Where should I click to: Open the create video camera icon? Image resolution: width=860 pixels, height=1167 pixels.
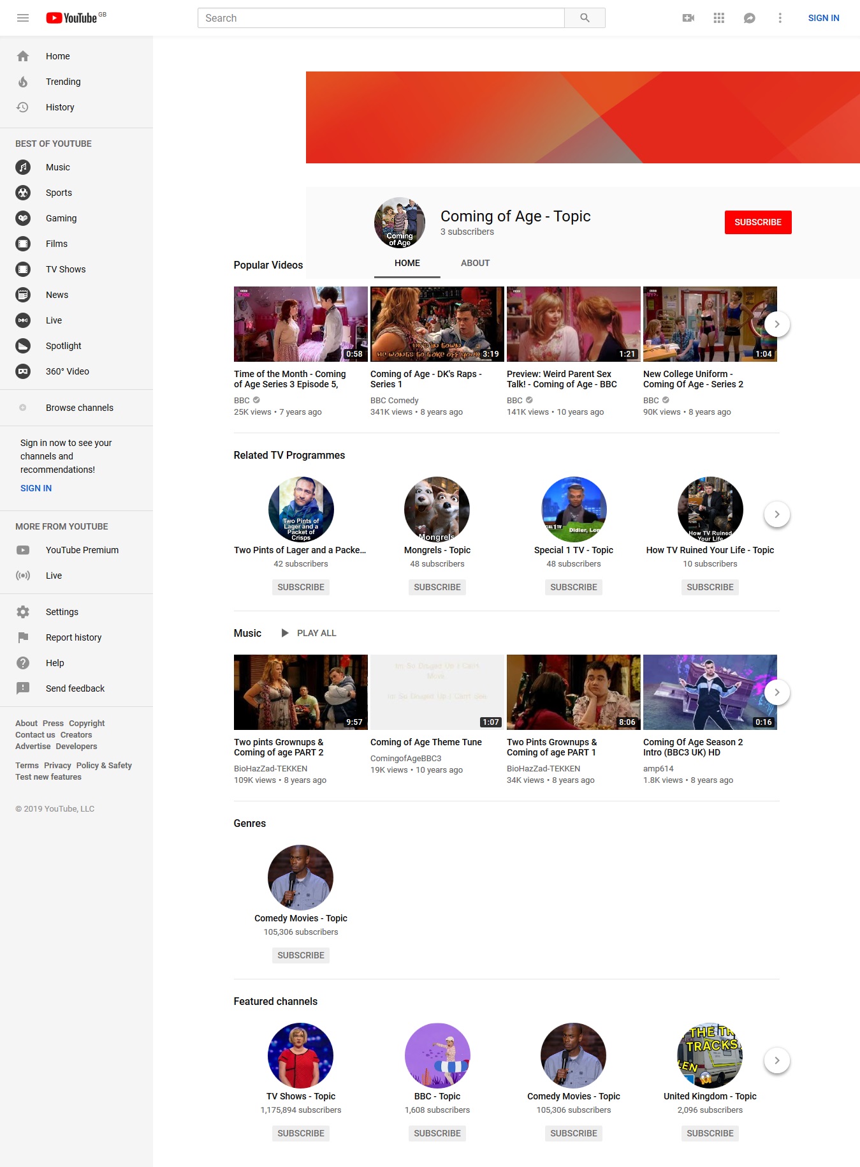coord(689,18)
